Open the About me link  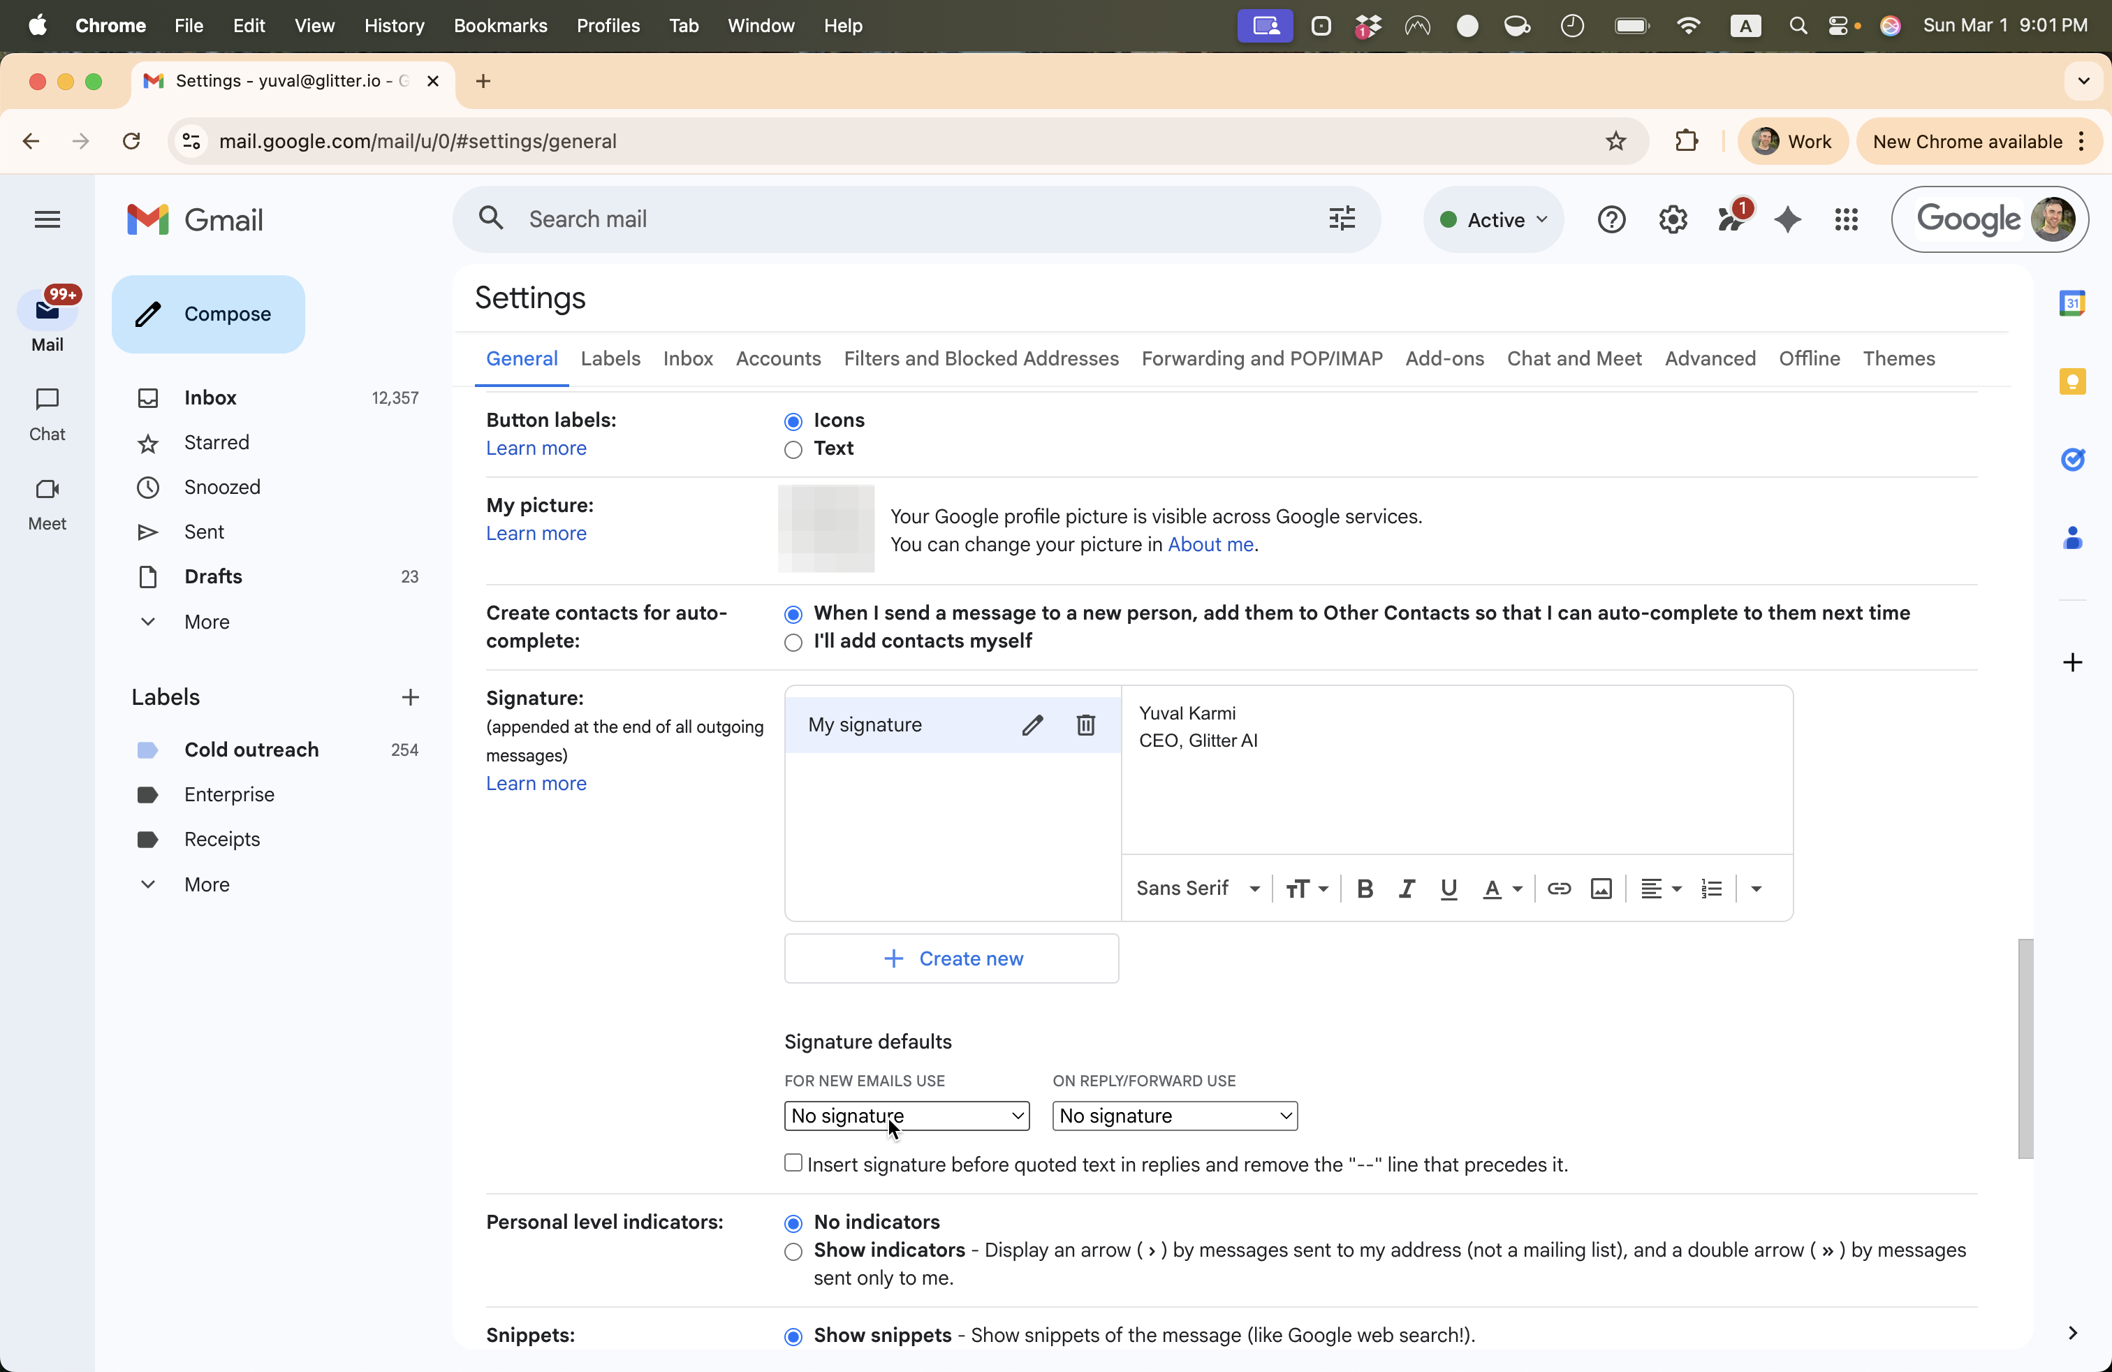tap(1210, 544)
